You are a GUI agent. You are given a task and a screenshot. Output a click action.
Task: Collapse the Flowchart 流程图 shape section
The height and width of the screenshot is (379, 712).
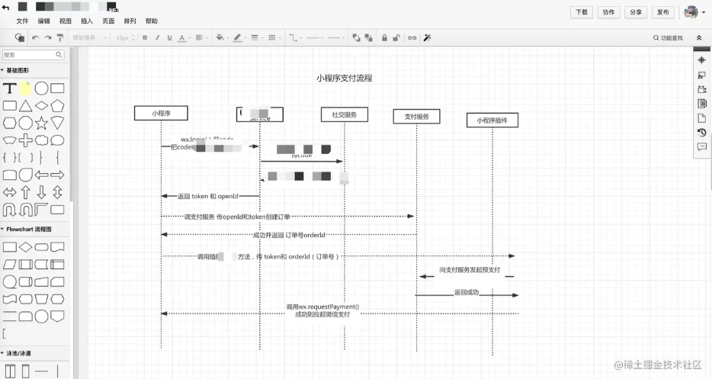click(x=28, y=229)
